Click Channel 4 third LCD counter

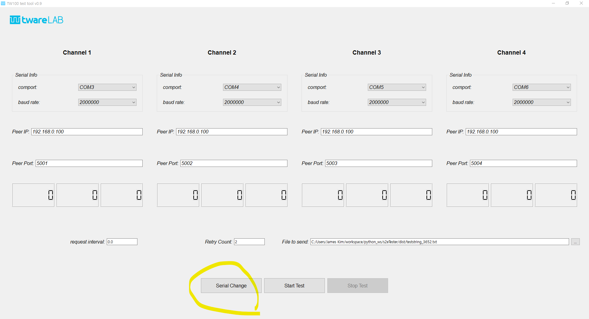coord(556,195)
